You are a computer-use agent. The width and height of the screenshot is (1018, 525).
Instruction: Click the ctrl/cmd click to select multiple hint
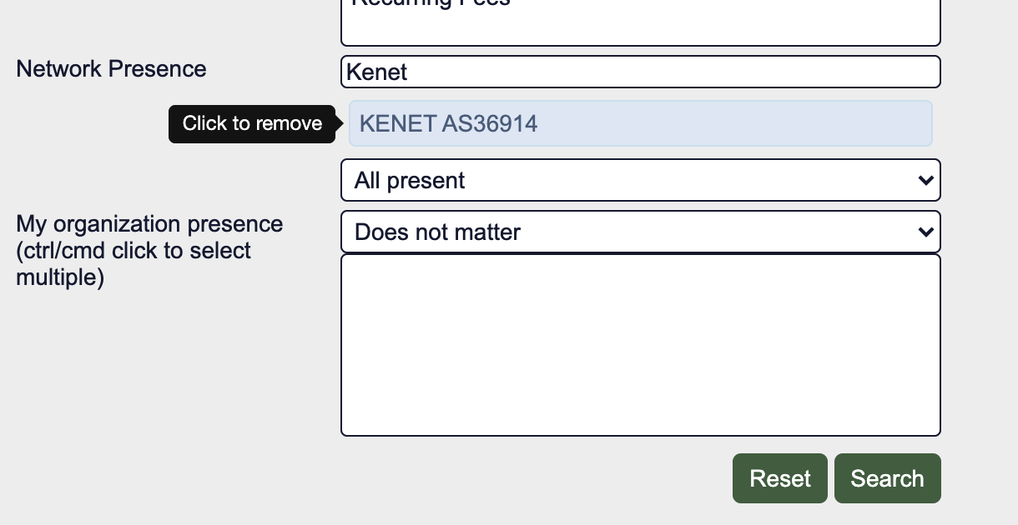(x=134, y=263)
